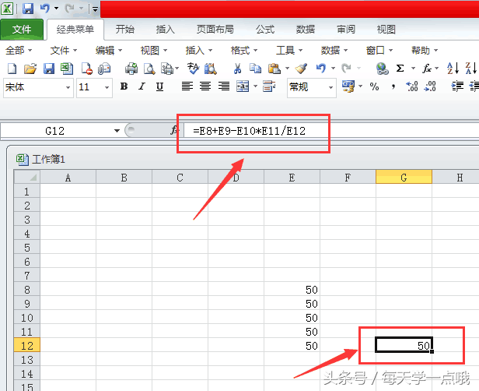Toggle bold formatting

point(124,86)
